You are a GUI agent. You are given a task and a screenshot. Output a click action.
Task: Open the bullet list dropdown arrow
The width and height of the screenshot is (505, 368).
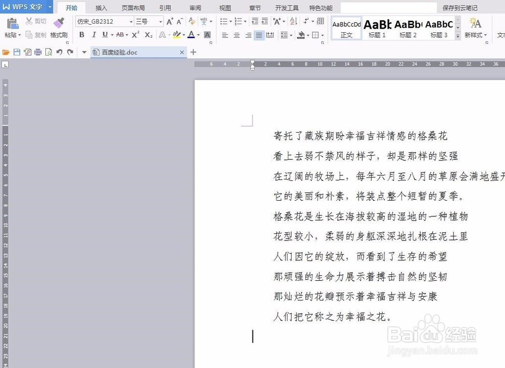[x=231, y=22]
